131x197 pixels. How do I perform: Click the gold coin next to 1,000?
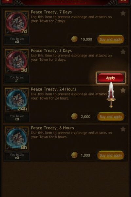[x=74, y=155]
